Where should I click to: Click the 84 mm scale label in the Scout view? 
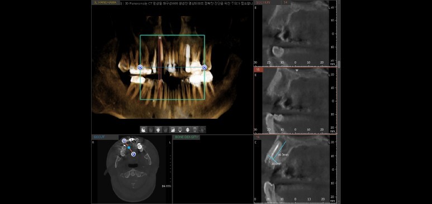167,186
